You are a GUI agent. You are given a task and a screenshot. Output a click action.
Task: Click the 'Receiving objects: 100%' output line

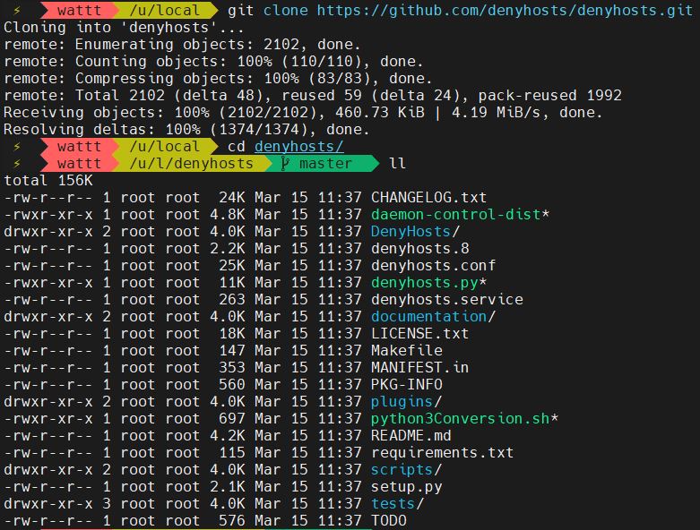[x=303, y=112]
